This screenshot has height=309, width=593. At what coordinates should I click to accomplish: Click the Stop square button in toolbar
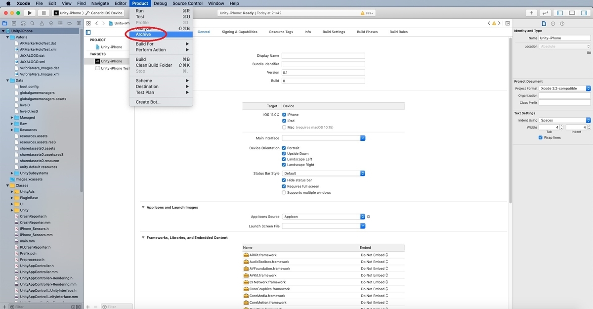click(x=43, y=13)
